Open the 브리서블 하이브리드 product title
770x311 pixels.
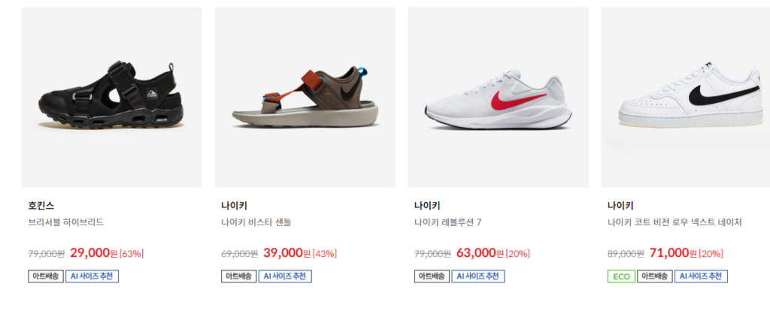[65, 222]
